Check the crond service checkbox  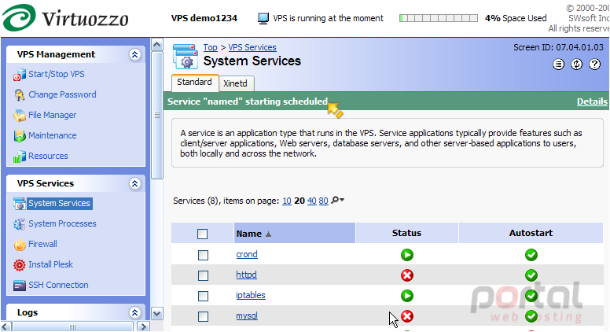coord(203,256)
